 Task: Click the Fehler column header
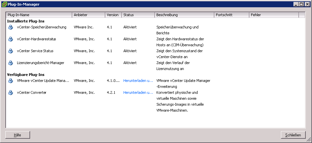click(x=274, y=15)
